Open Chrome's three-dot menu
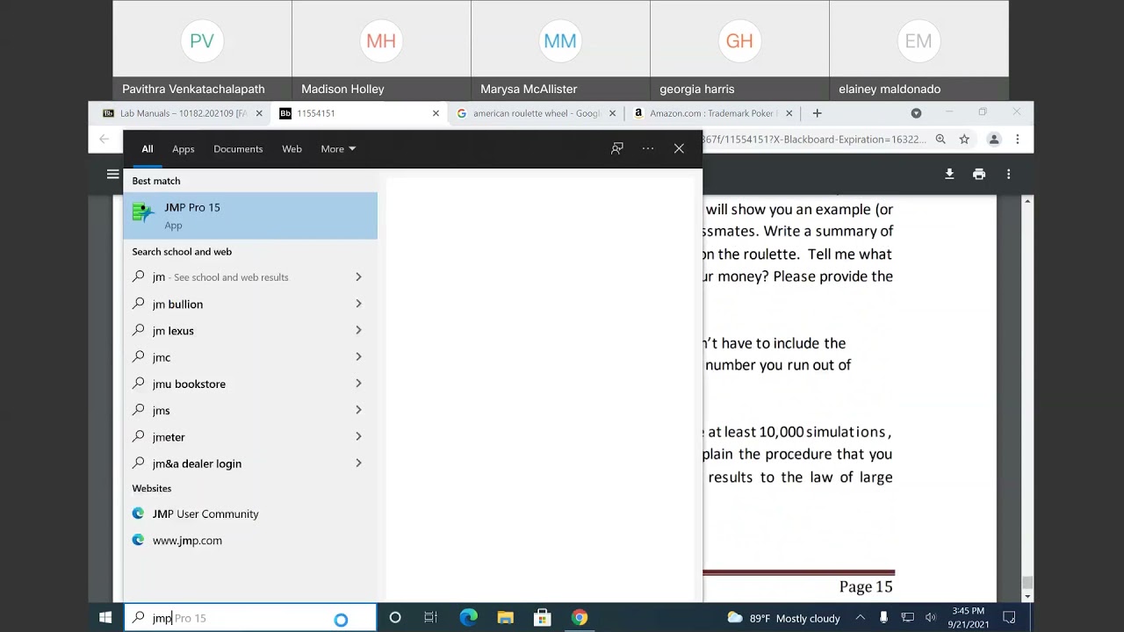This screenshot has height=632, width=1124. pyautogui.click(x=1018, y=139)
